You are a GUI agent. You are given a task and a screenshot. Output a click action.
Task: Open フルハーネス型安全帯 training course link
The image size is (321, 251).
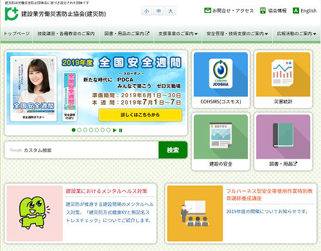click(270, 195)
